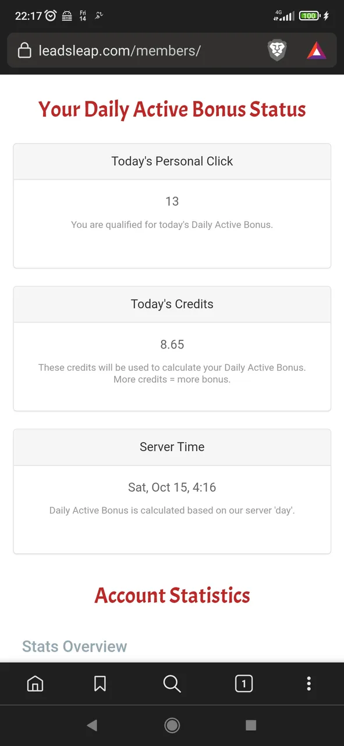Select the 8.65 credits value
This screenshot has height=746, width=344.
[x=172, y=344]
